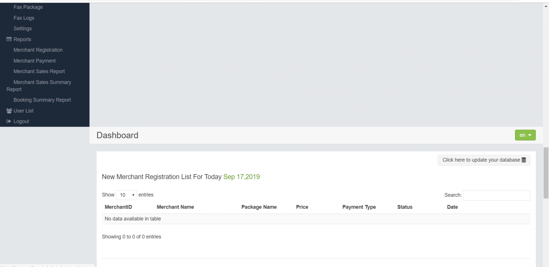This screenshot has width=549, height=267.
Task: Click the Reports section icon
Action: point(9,39)
